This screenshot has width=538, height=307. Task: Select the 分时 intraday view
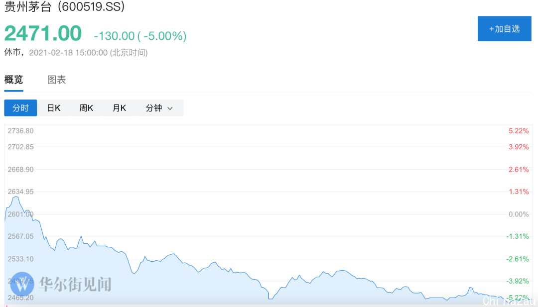[x=20, y=108]
